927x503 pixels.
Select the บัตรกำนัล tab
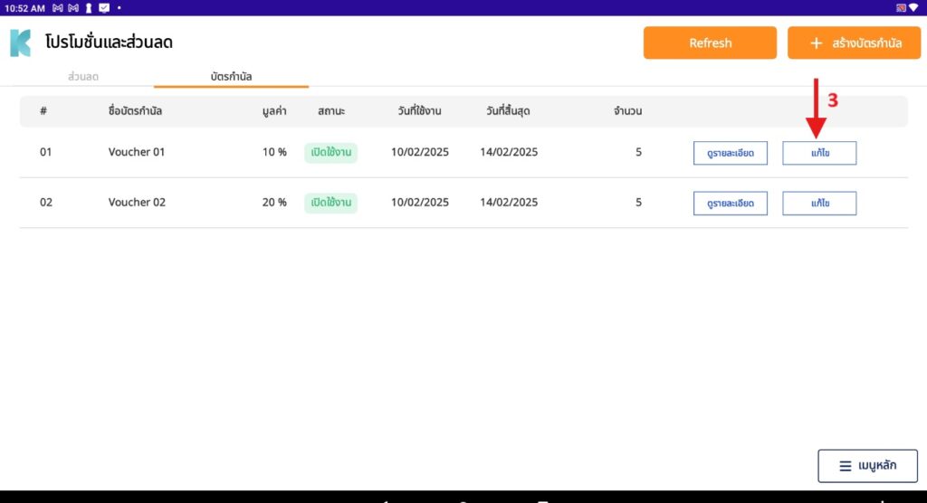pyautogui.click(x=231, y=77)
